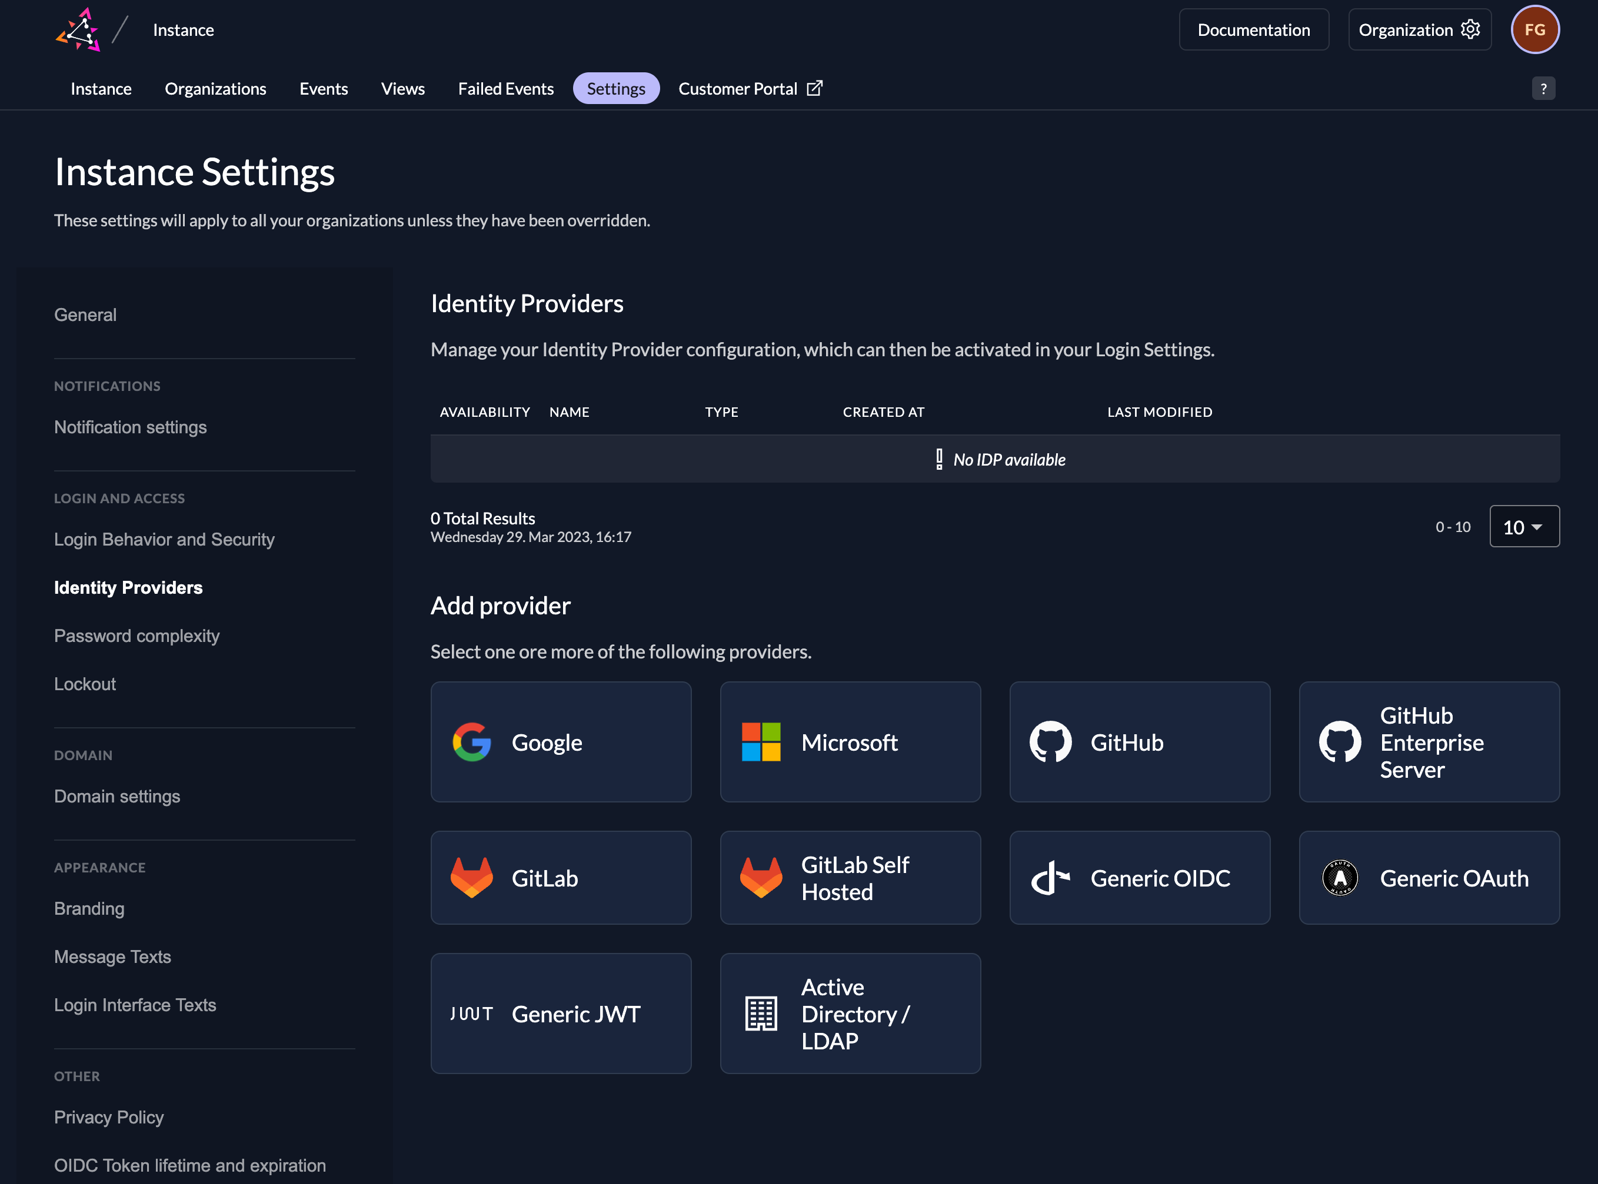Navigate to Login Behavior and Security
Image resolution: width=1598 pixels, height=1184 pixels.
(164, 539)
